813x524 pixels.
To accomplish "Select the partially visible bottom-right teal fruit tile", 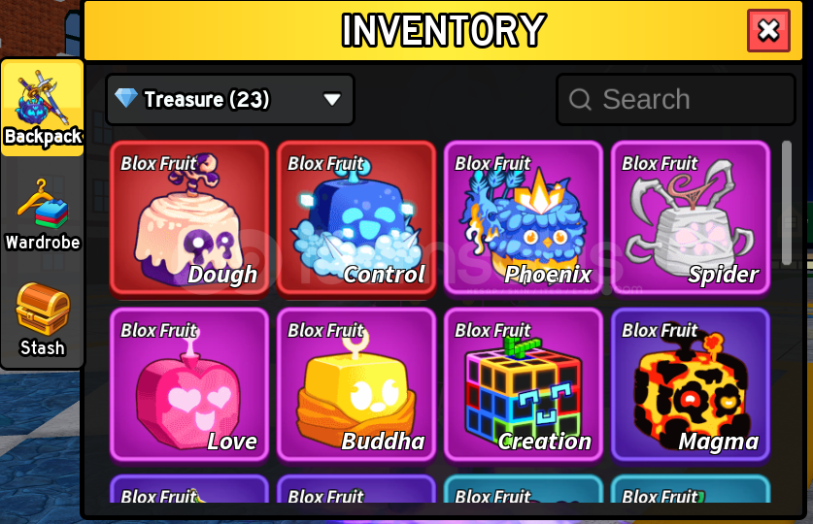I will pos(691,489).
